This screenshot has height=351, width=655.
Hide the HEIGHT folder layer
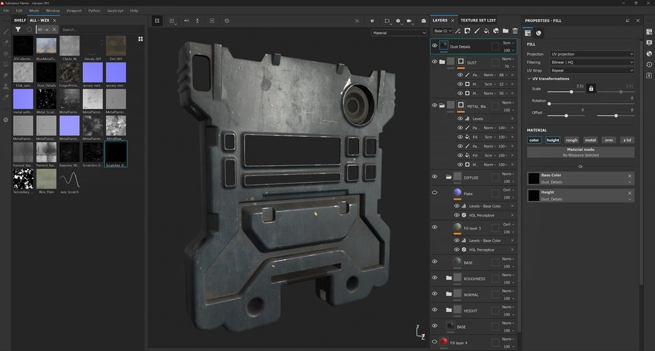[x=435, y=310]
